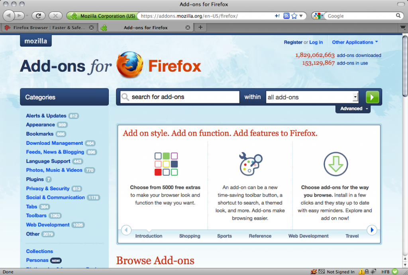Viewport: 408px width, 275px height.
Task: Open the Social & Communication category
Action: (x=55, y=197)
